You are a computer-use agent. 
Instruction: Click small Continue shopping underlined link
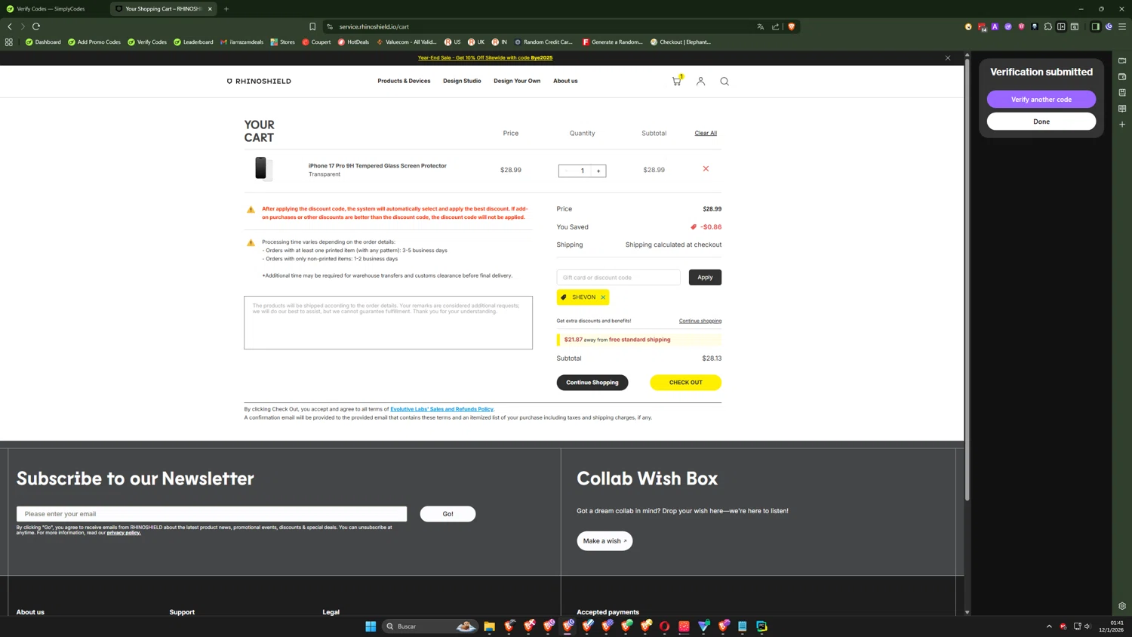pos(700,321)
